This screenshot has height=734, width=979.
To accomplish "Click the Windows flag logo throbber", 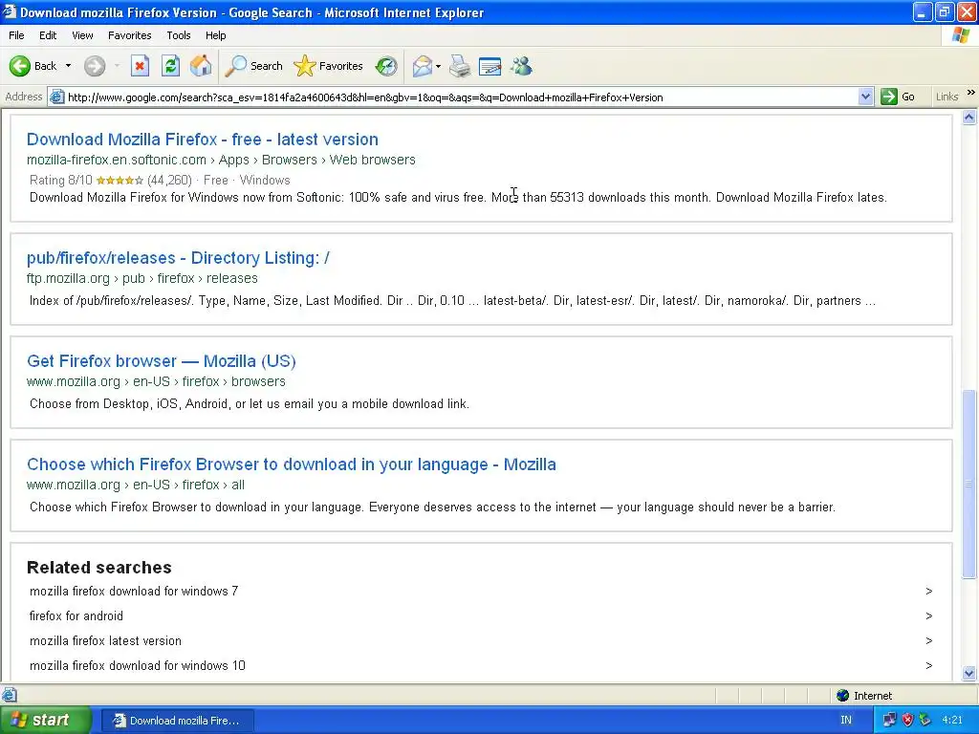I will click(960, 35).
